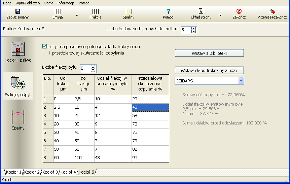Switch to the Kocioł 2 tab

click(32, 172)
